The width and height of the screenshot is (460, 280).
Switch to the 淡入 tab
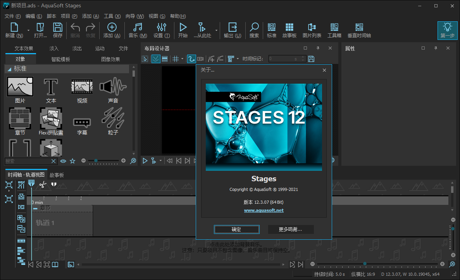click(54, 49)
